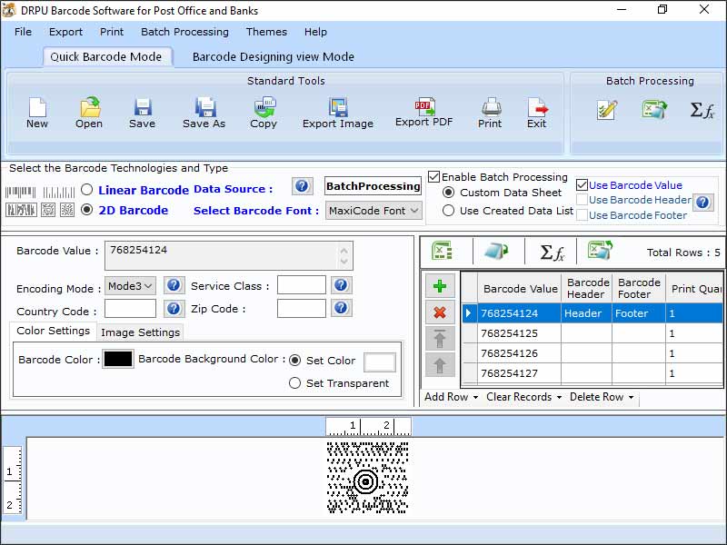Click the Export Image icon
The height and width of the screenshot is (545, 727).
click(338, 108)
